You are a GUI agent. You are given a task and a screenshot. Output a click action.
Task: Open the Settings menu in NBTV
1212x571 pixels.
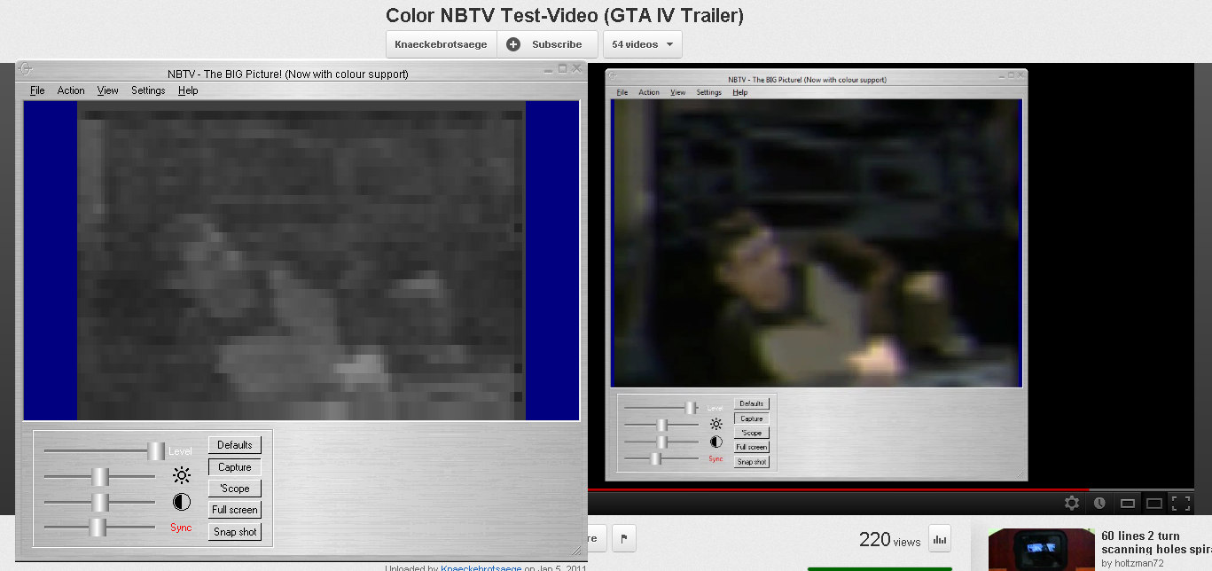click(148, 90)
